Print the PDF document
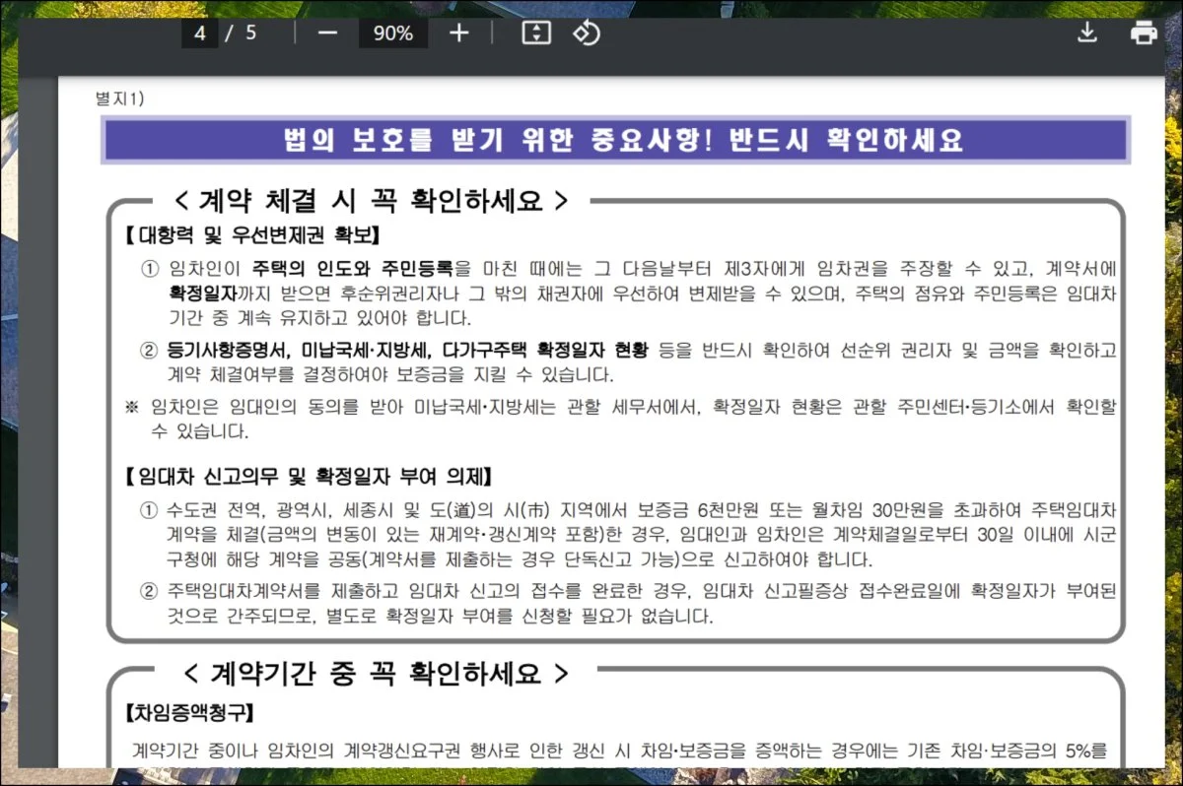The image size is (1183, 786). pyautogui.click(x=1143, y=33)
